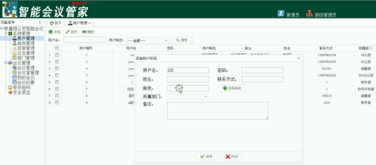This screenshot has height=165, width=376.
Task: Close the 添加用户信息 dialog via x
Action: point(299,58)
